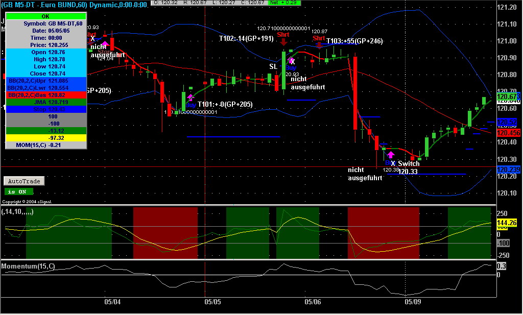
Task: Select the Date: 05/05/05 row
Action: (46, 31)
